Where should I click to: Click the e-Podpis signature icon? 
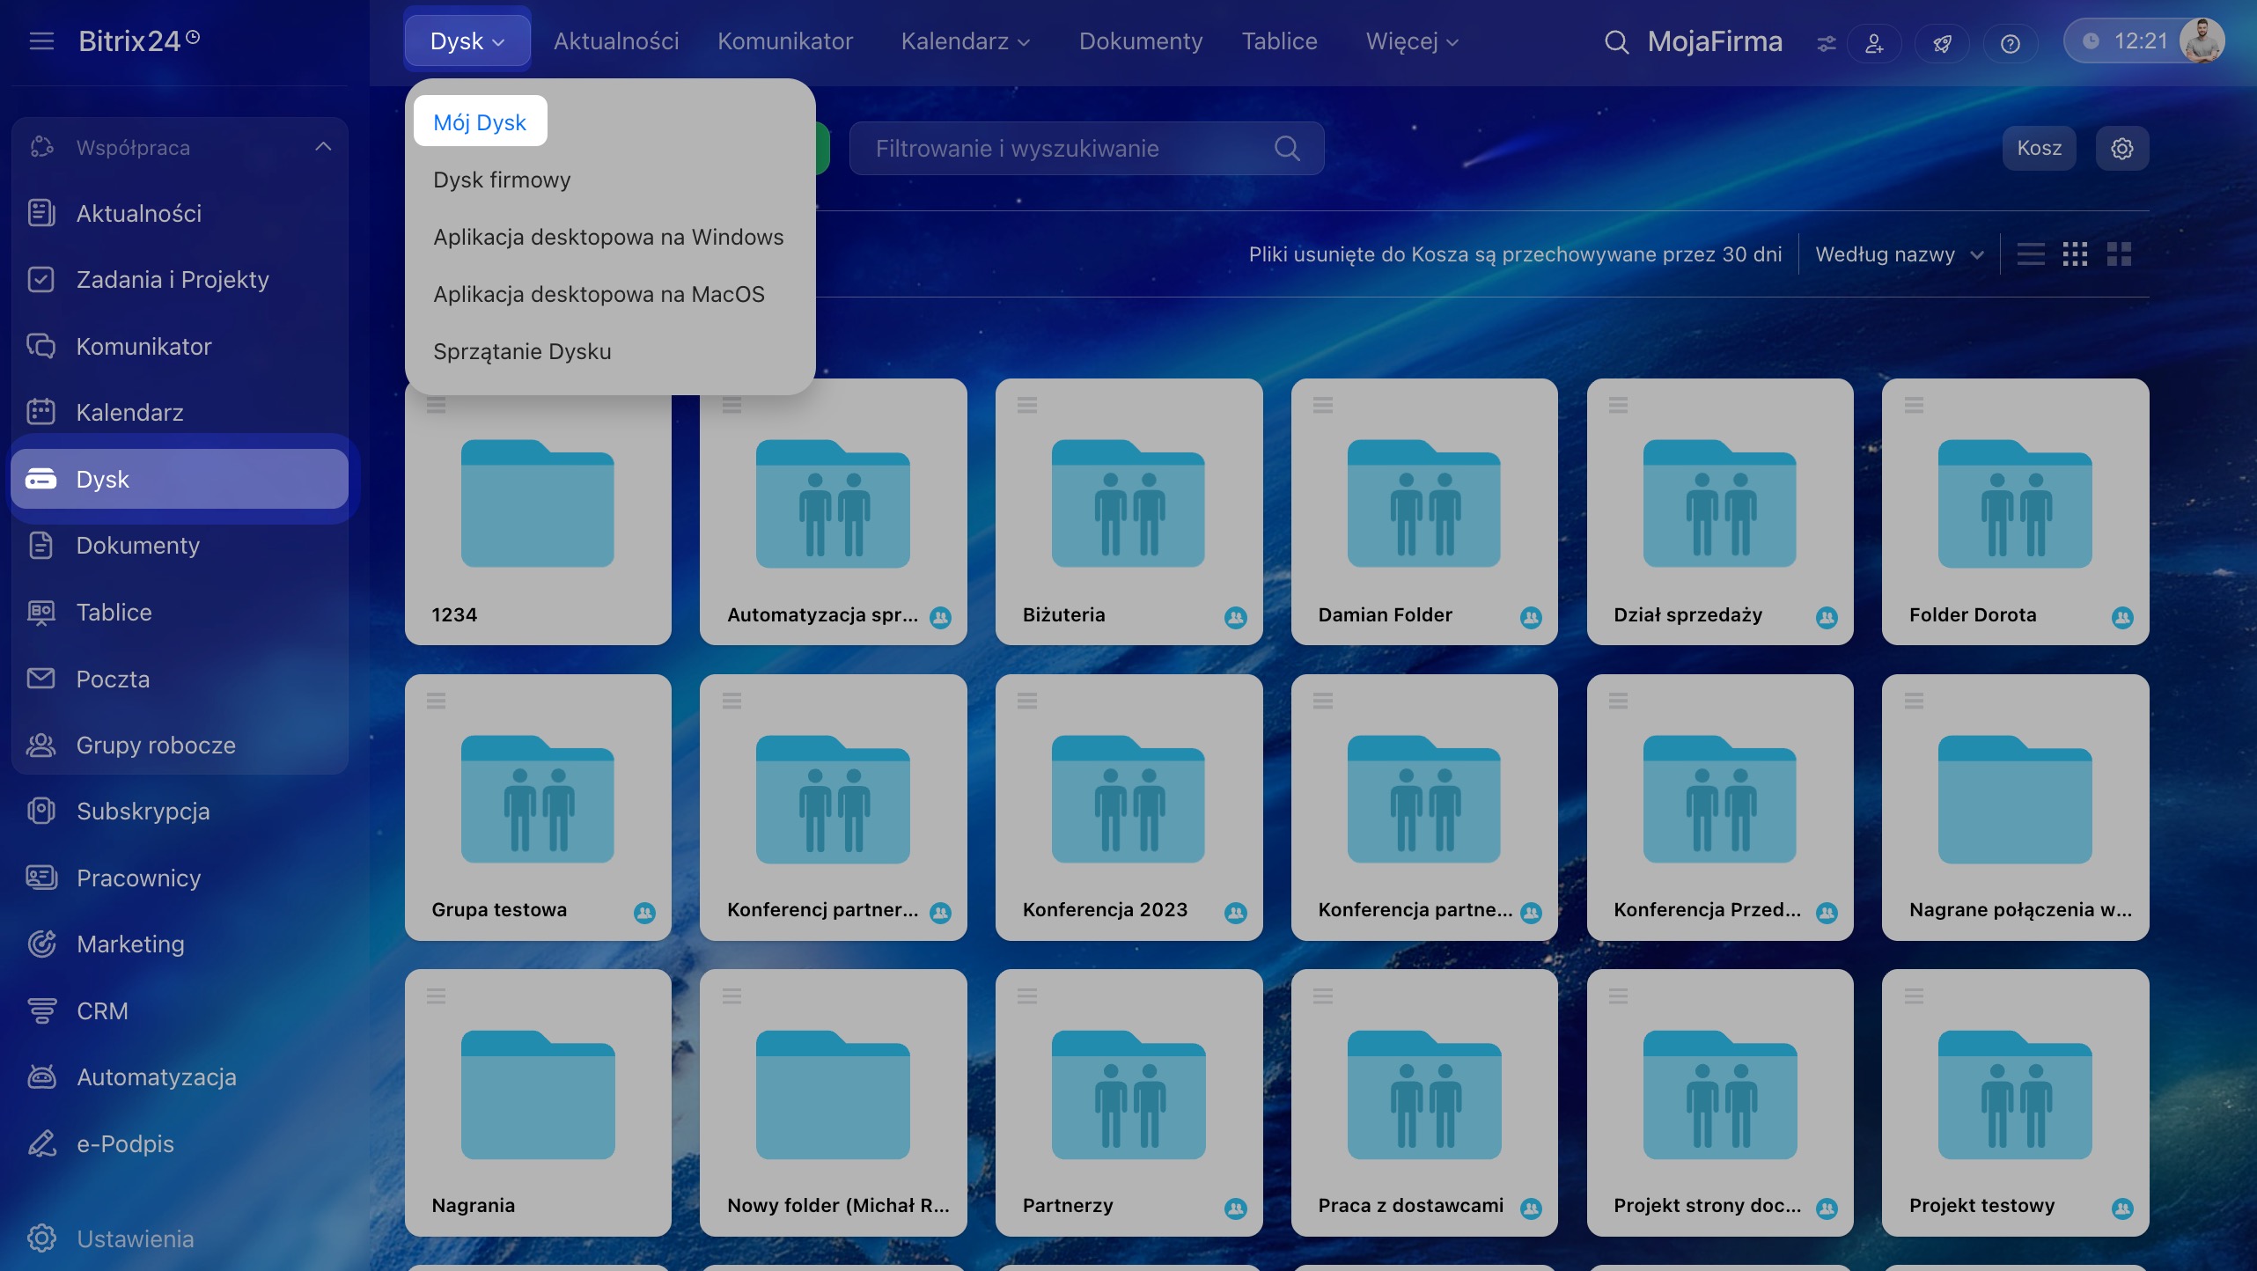(x=41, y=1143)
